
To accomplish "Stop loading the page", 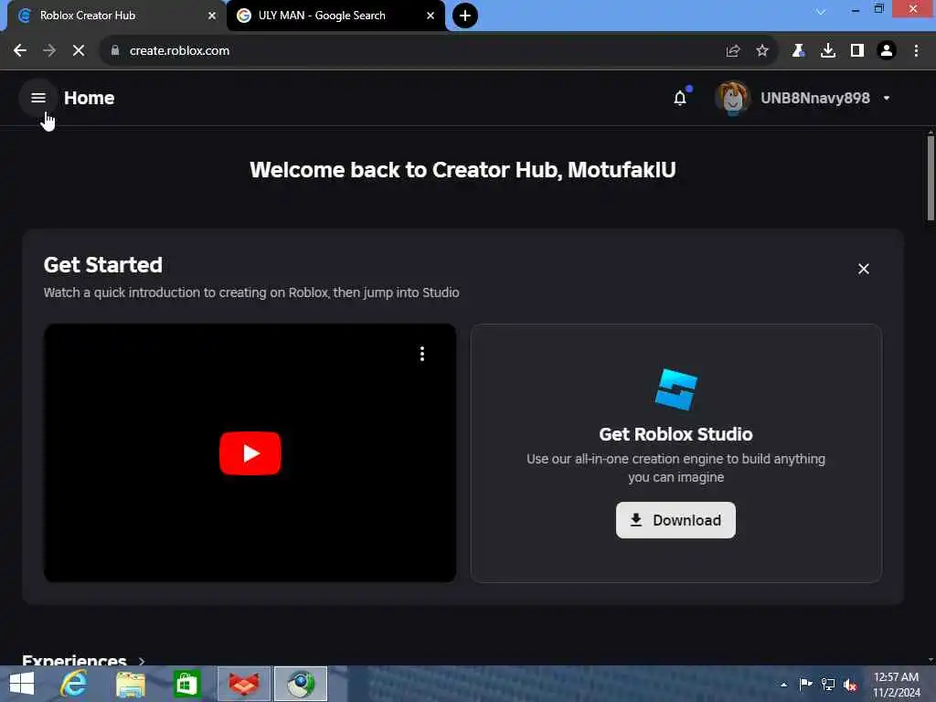I will click(x=79, y=51).
